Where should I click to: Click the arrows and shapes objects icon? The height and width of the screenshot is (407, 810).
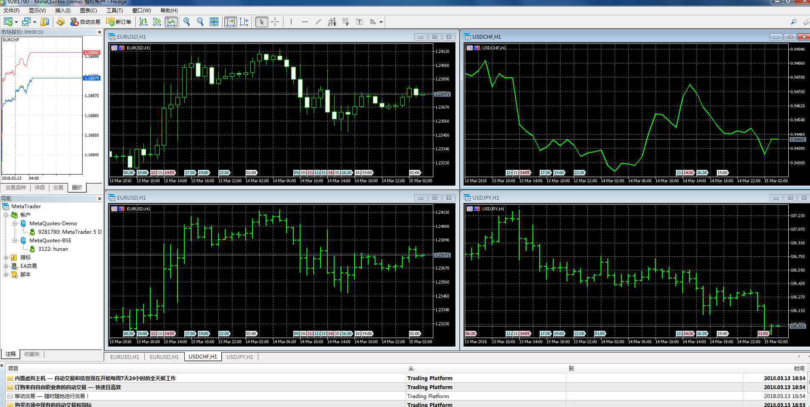pos(373,22)
